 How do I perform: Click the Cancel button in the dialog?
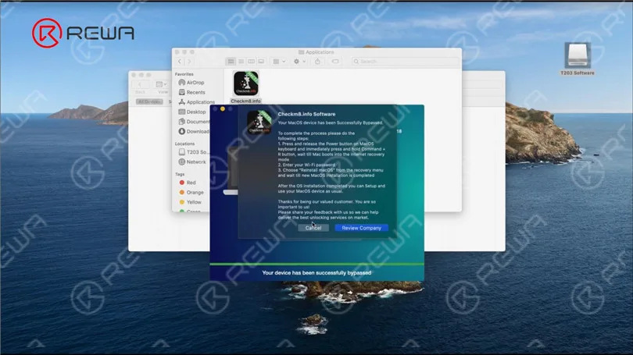coord(313,228)
